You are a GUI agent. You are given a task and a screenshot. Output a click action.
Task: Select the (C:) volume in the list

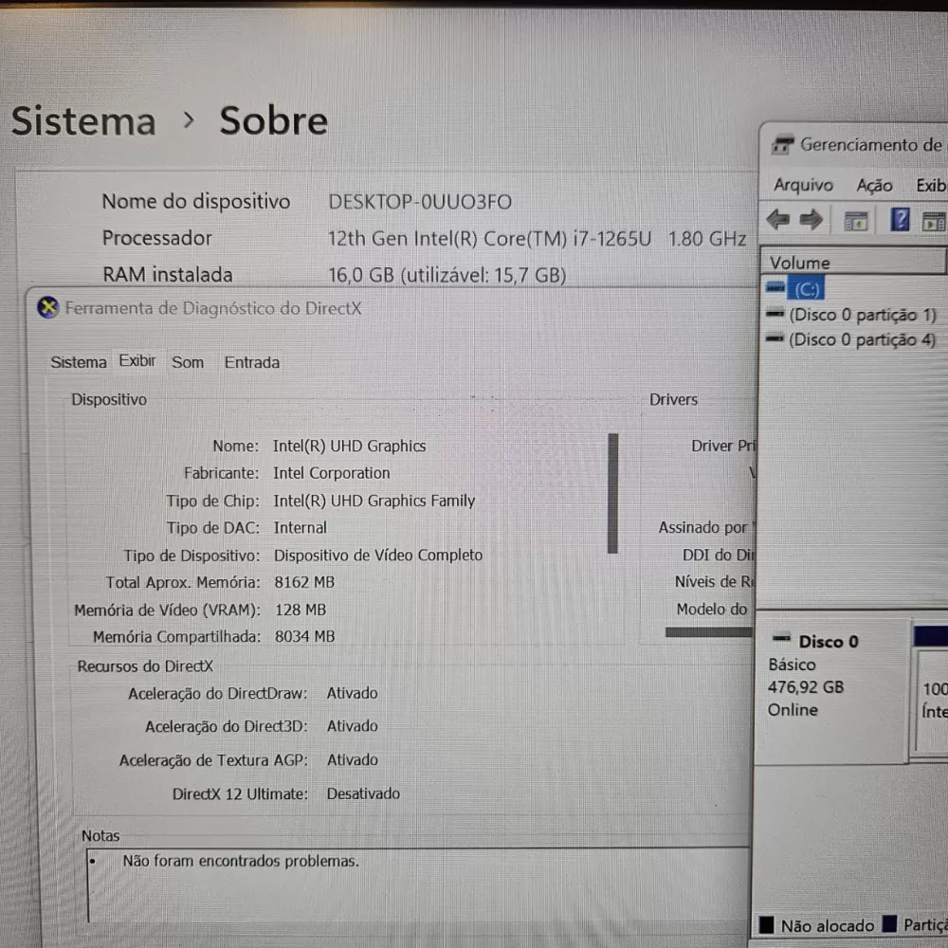pos(807,289)
